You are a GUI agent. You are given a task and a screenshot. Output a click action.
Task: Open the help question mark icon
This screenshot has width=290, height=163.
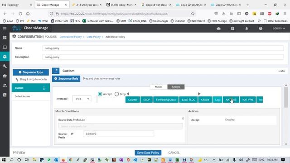click(x=261, y=29)
